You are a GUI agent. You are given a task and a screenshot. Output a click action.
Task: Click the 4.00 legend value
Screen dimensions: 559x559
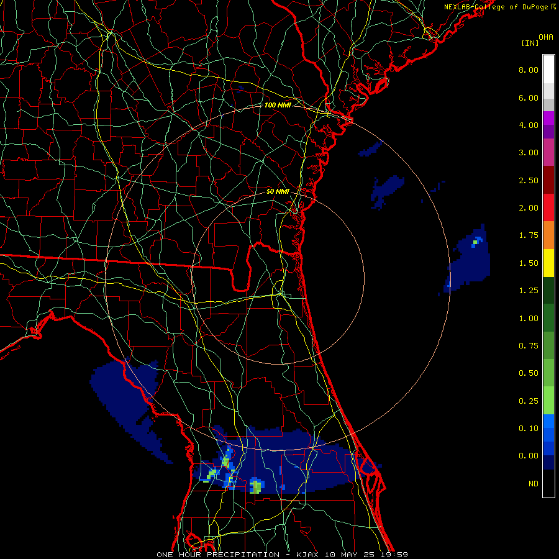(529, 125)
